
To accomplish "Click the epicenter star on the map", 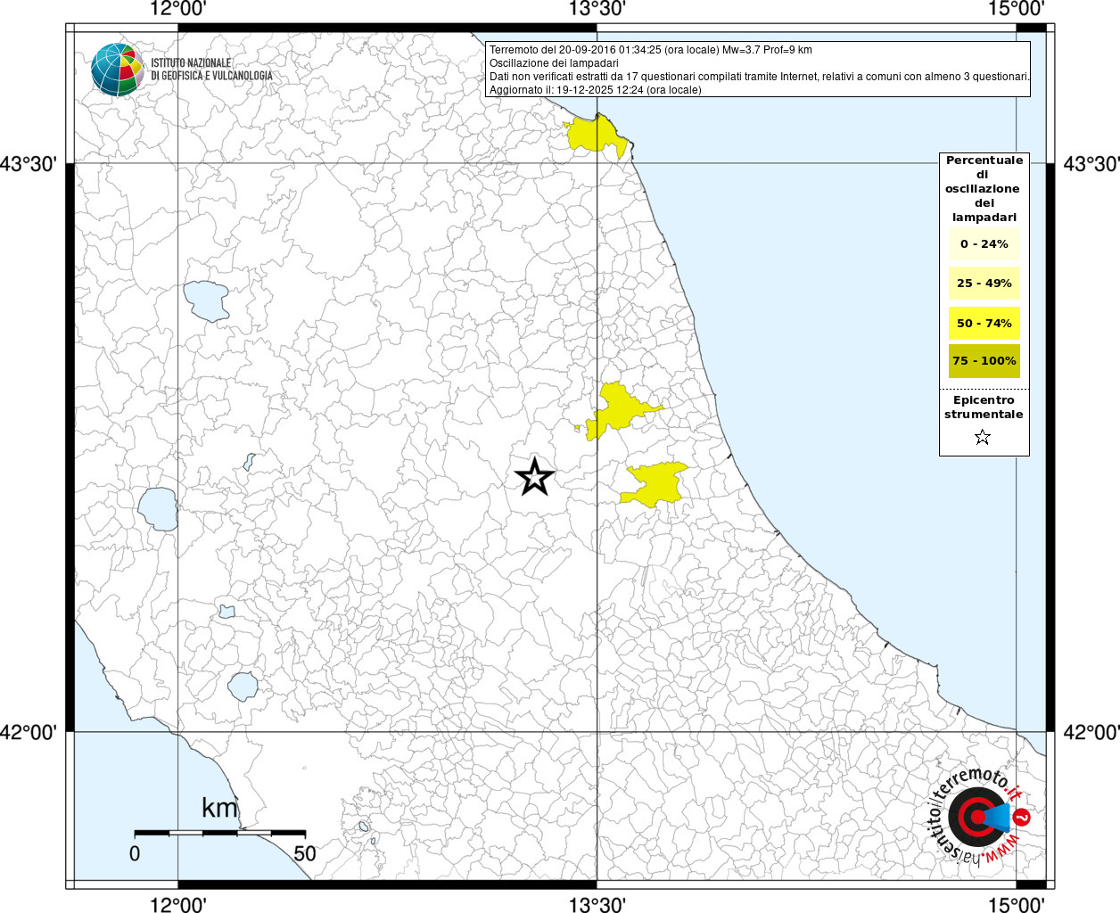I will coord(534,477).
